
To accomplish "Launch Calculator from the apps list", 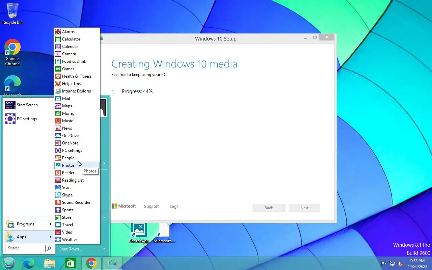I will [x=77, y=39].
